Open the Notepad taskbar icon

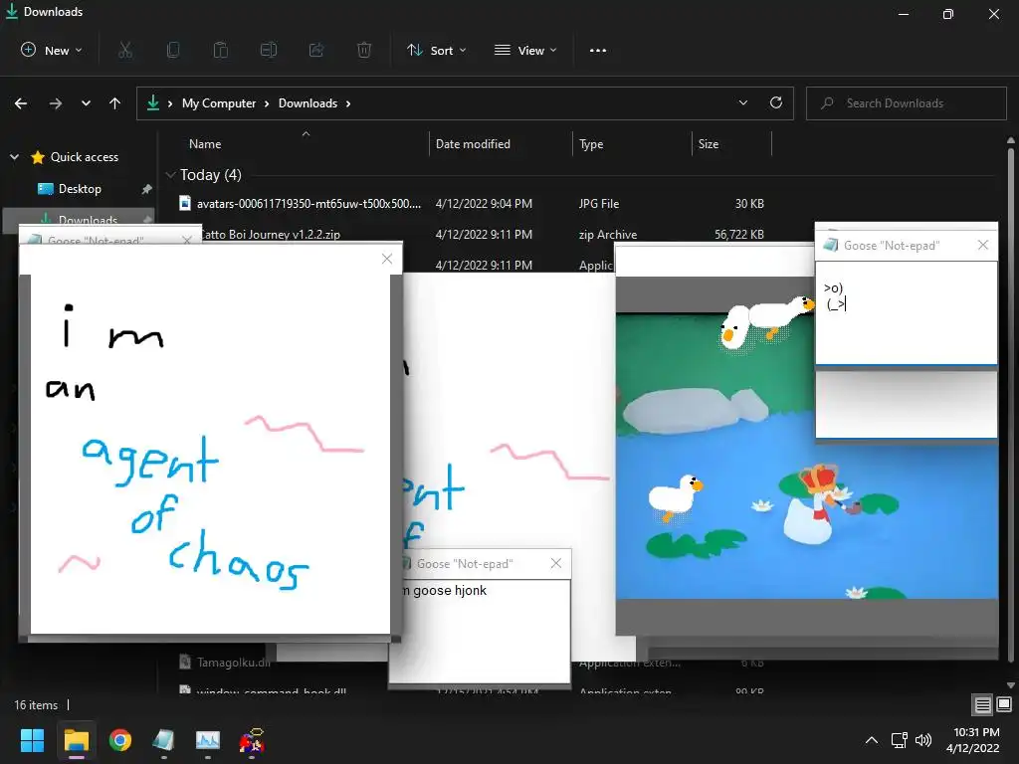pos(164,740)
